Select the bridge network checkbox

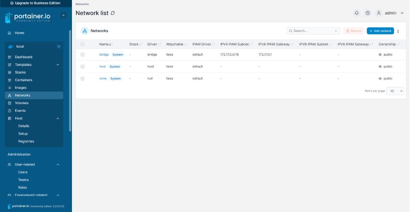tap(83, 55)
